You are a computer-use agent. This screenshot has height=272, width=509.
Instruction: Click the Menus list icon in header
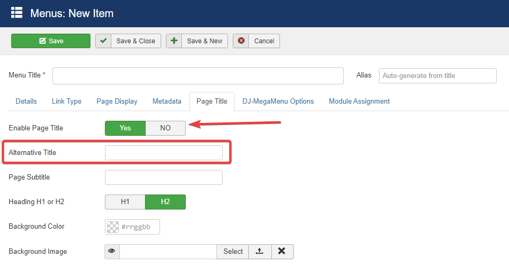point(17,13)
